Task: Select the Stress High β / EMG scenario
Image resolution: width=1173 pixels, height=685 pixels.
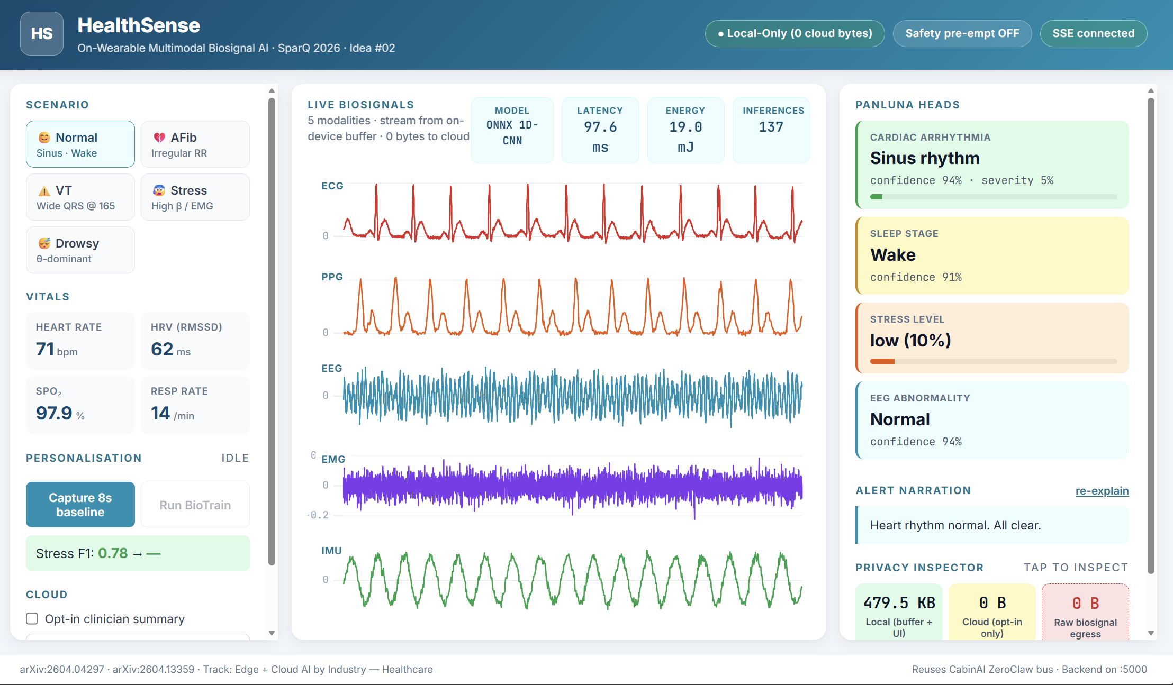Action: (x=195, y=197)
